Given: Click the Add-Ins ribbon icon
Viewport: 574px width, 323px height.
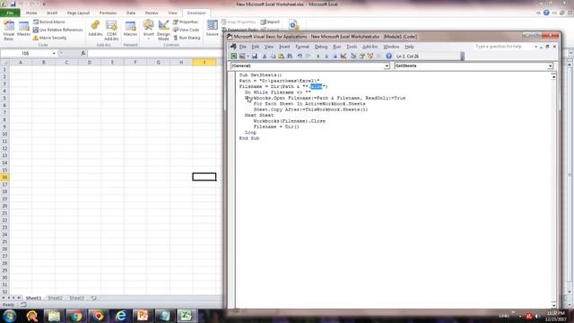Looking at the screenshot, I should (95, 29).
